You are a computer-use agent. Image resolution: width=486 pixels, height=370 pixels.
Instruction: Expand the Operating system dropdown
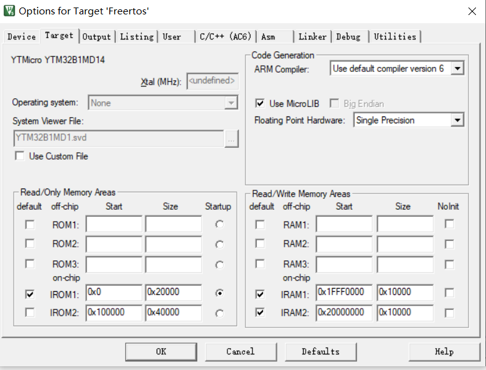(x=231, y=103)
